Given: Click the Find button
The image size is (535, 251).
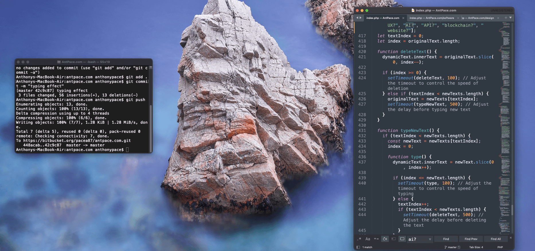Looking at the screenshot, I should [x=446, y=239].
